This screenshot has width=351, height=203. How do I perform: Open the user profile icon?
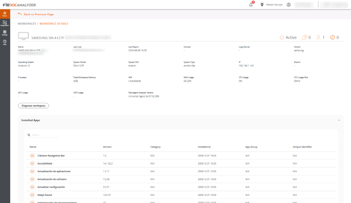(x=288, y=5)
